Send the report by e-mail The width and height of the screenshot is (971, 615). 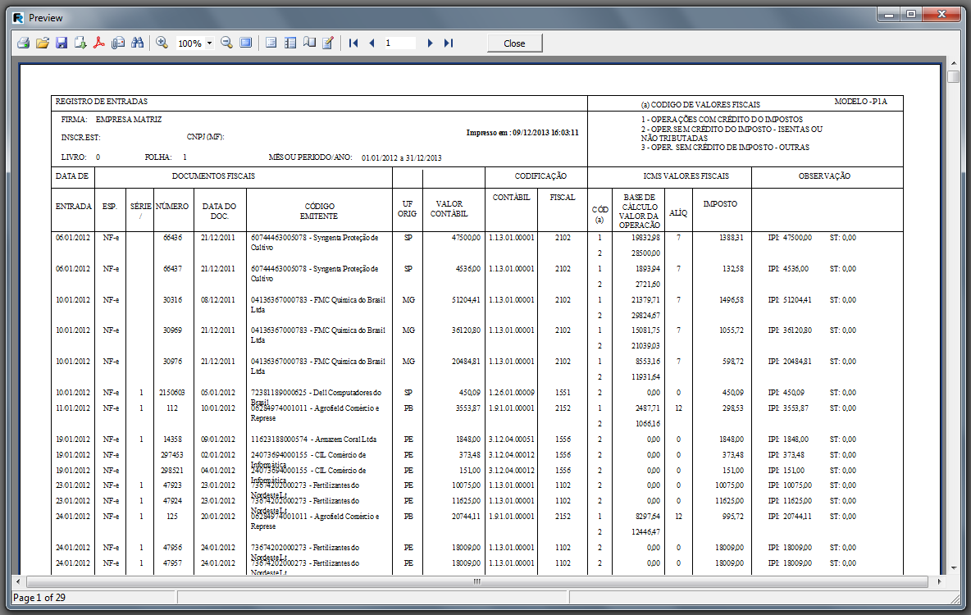click(118, 43)
